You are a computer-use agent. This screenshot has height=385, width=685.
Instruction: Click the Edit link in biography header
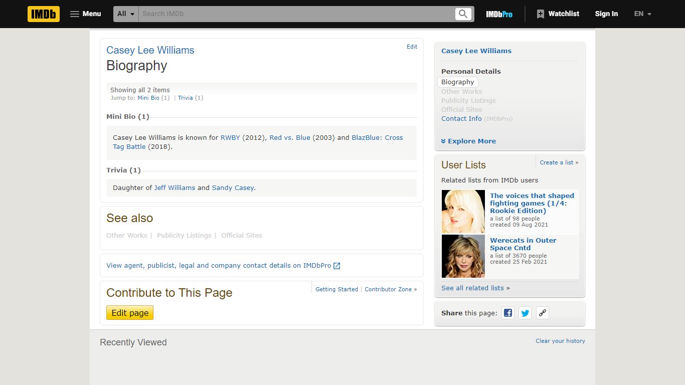412,47
